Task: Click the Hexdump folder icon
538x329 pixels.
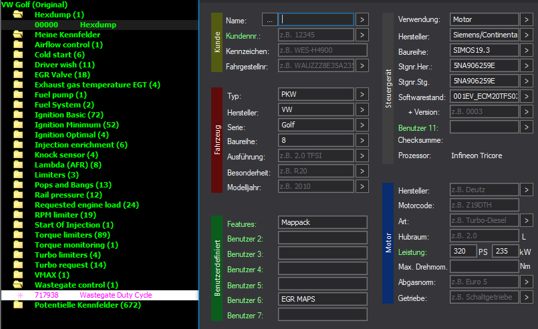Action: point(18,15)
